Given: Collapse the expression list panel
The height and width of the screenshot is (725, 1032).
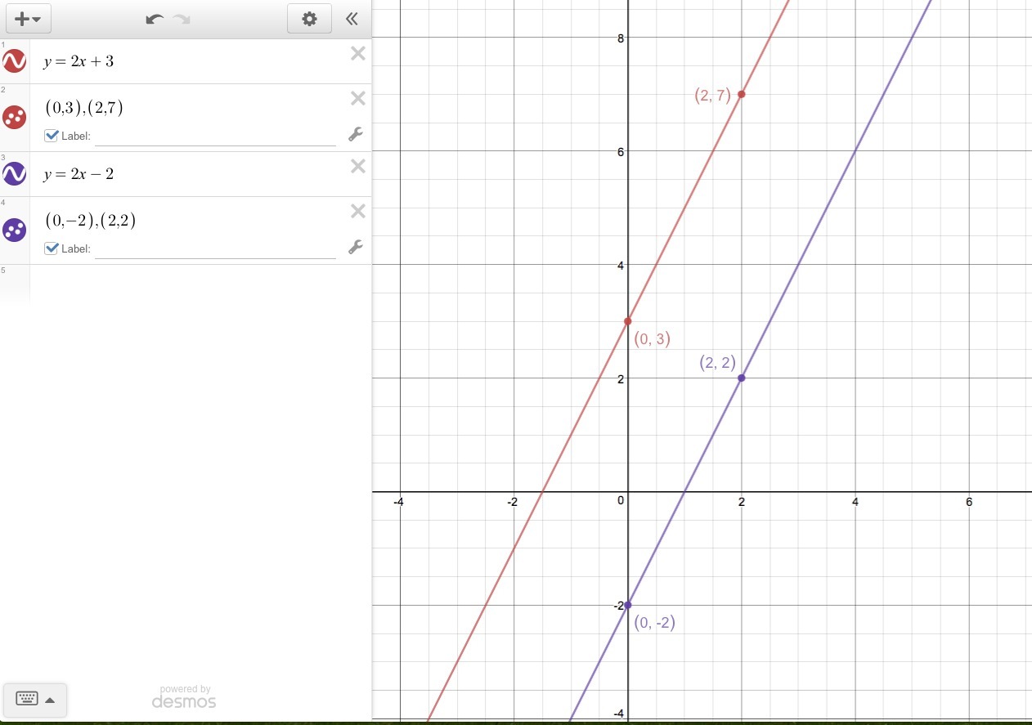Looking at the screenshot, I should (x=352, y=19).
